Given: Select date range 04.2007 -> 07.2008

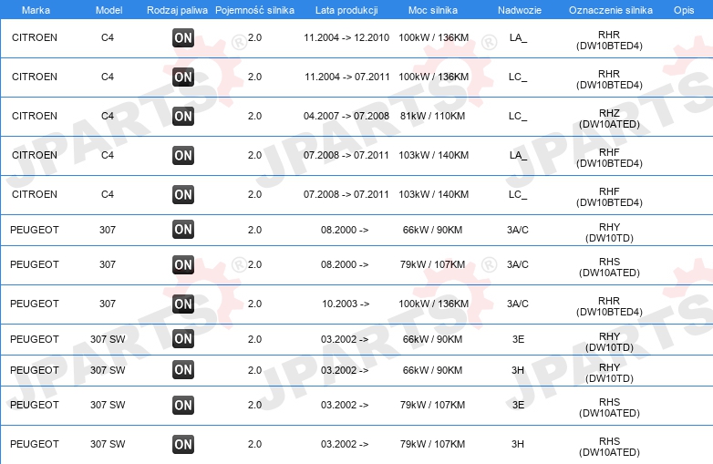Looking at the screenshot, I should click(x=346, y=116).
